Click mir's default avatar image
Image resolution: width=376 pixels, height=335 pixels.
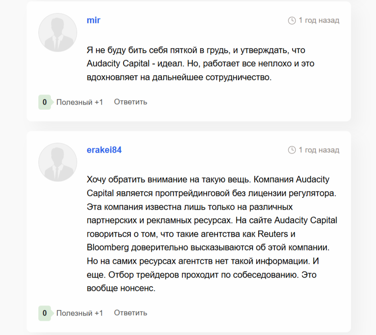click(x=58, y=32)
